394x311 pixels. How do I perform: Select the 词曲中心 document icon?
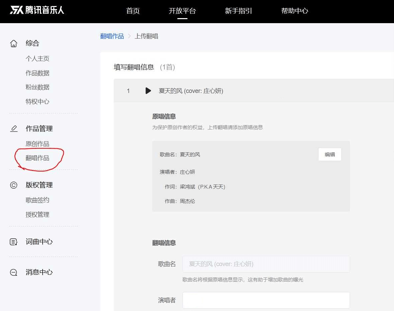coord(13,242)
